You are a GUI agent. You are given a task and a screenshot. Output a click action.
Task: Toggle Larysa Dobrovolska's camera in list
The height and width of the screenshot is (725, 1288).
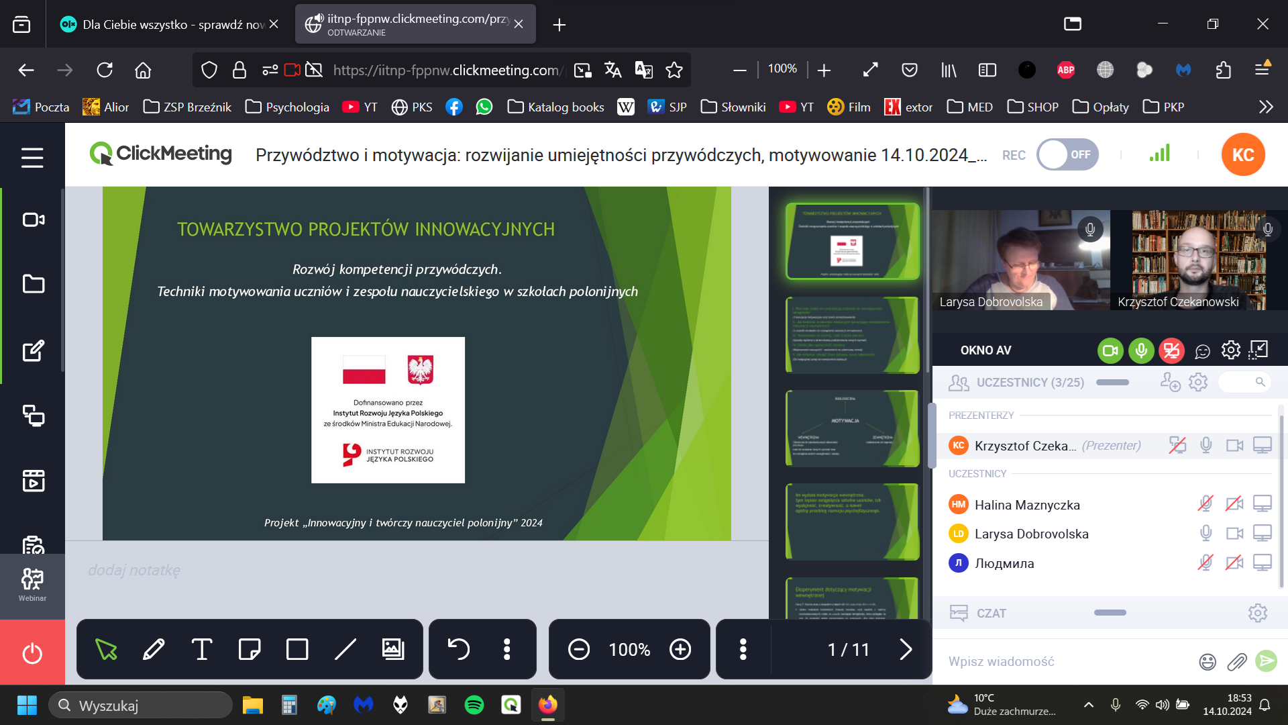point(1234,533)
